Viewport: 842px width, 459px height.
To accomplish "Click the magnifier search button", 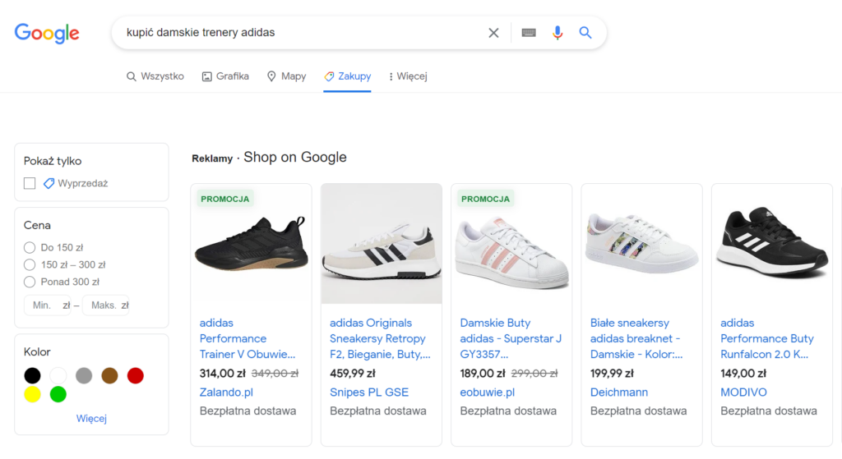I will (x=585, y=33).
